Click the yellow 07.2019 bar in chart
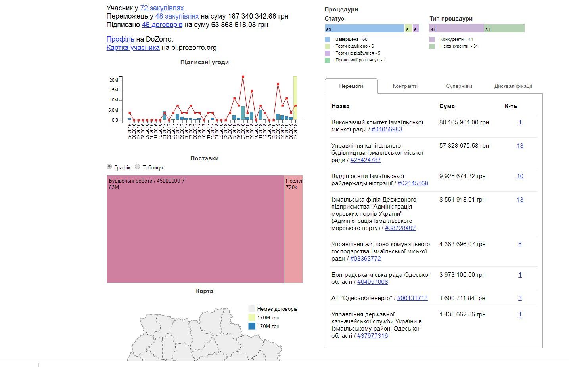The image size is (569, 367). tap(295, 98)
